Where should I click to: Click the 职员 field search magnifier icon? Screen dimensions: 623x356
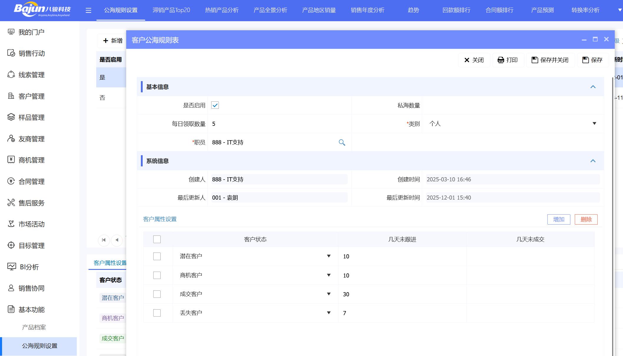[x=342, y=142]
